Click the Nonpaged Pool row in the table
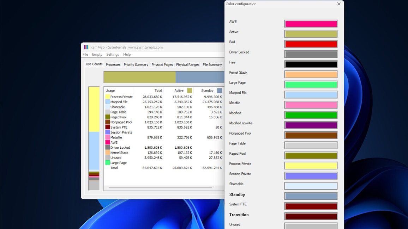Screen dimensions: 408x229 164,122
